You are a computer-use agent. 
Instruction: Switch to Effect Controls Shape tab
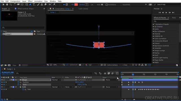point(25,9)
